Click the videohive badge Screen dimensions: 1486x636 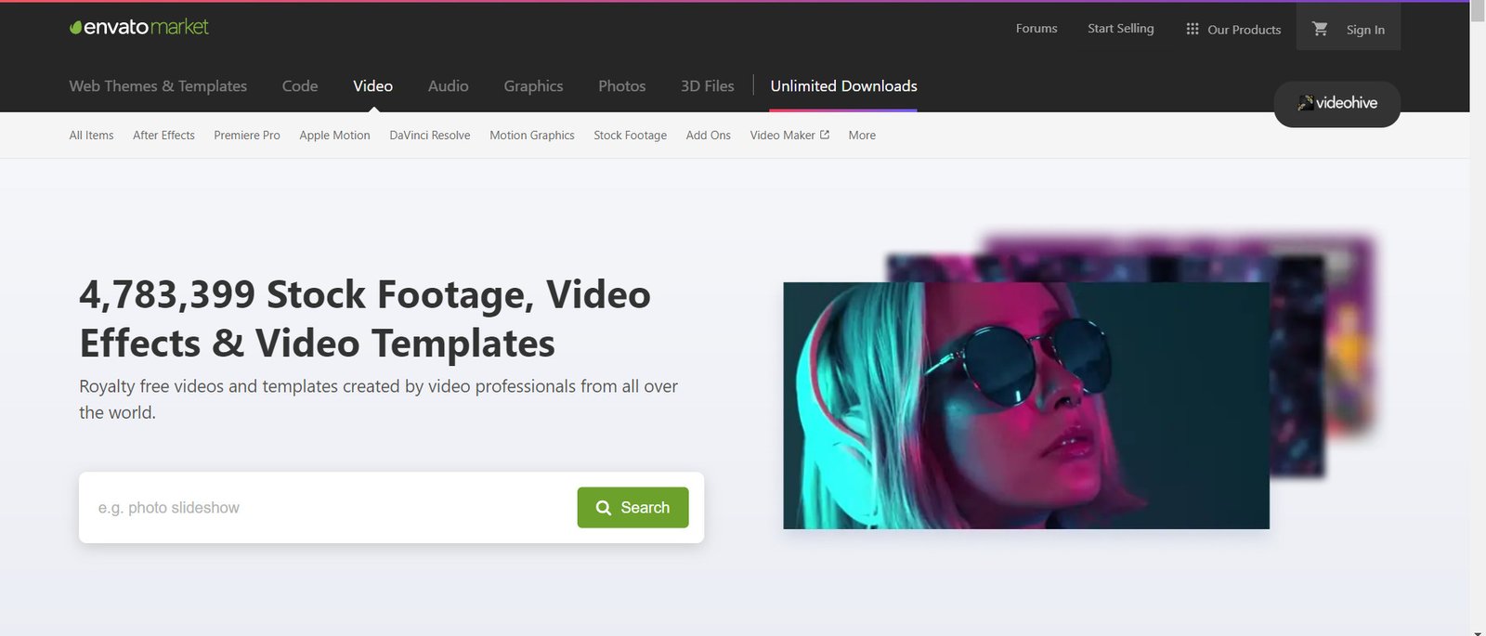pyautogui.click(x=1336, y=103)
